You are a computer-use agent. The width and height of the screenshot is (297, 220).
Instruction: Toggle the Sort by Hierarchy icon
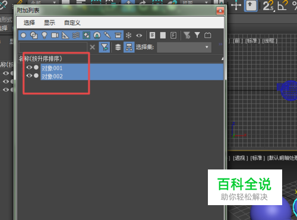pyautogui.click(x=129, y=47)
